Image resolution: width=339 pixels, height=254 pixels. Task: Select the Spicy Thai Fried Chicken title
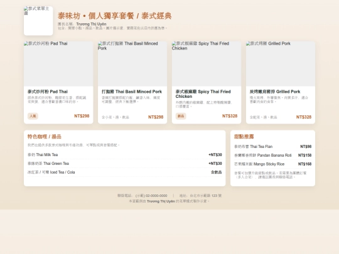(203, 94)
